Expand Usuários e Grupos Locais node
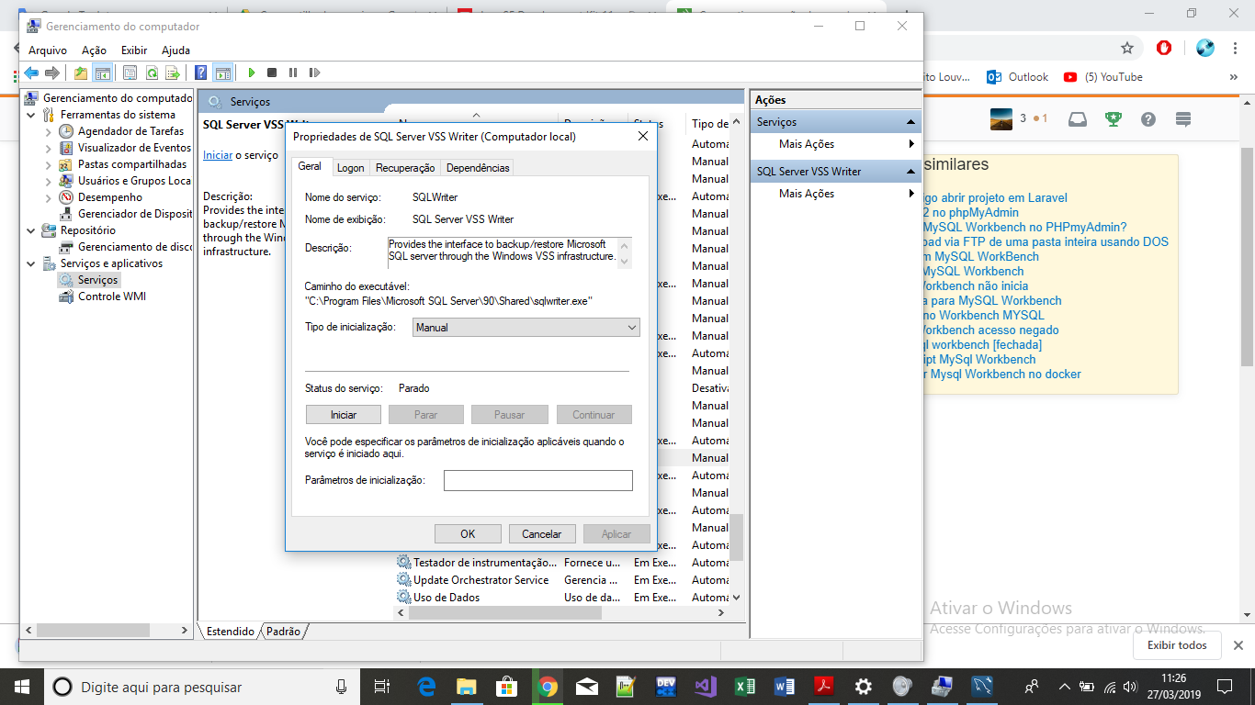Image resolution: width=1255 pixels, height=705 pixels. [x=49, y=181]
